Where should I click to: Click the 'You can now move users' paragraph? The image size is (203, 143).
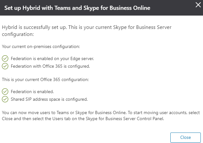[x=101, y=116]
